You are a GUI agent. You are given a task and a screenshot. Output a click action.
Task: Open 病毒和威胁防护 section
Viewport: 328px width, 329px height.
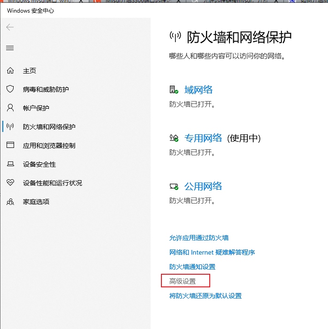tap(46, 89)
